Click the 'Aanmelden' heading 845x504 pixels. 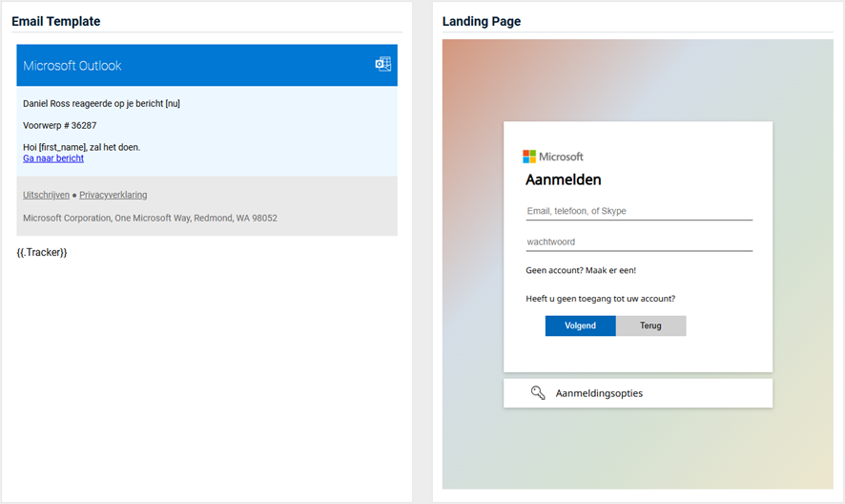[563, 179]
